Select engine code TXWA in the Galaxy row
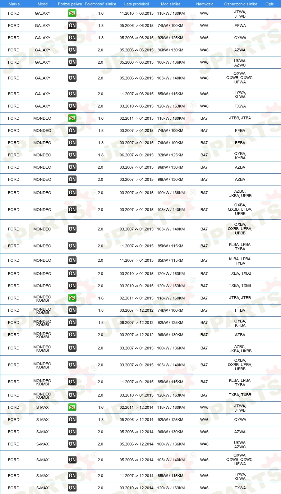The width and height of the screenshot is (281, 494). 240,106
